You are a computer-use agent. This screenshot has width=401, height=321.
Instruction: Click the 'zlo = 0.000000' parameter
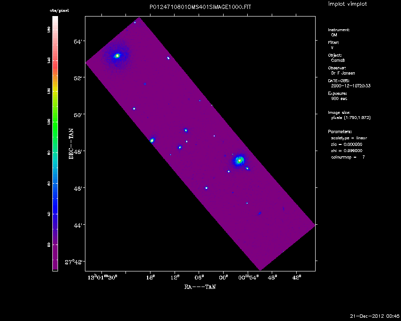click(x=347, y=144)
